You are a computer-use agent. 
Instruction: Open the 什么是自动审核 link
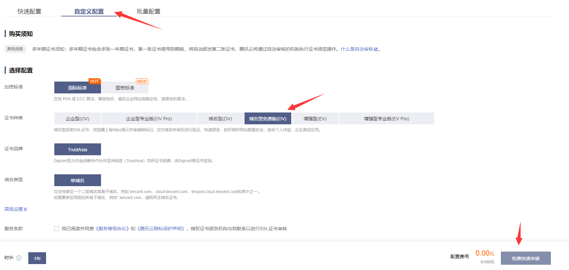(x=357, y=49)
